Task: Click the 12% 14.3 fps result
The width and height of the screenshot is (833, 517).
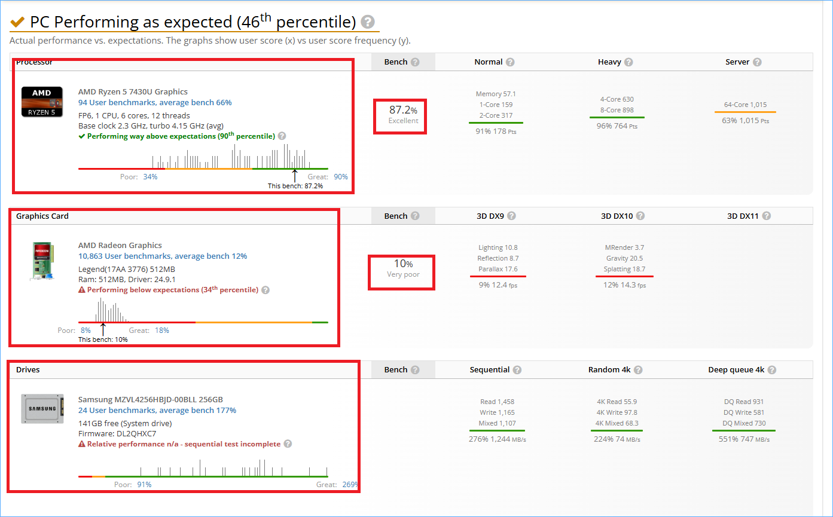Action: (x=624, y=285)
